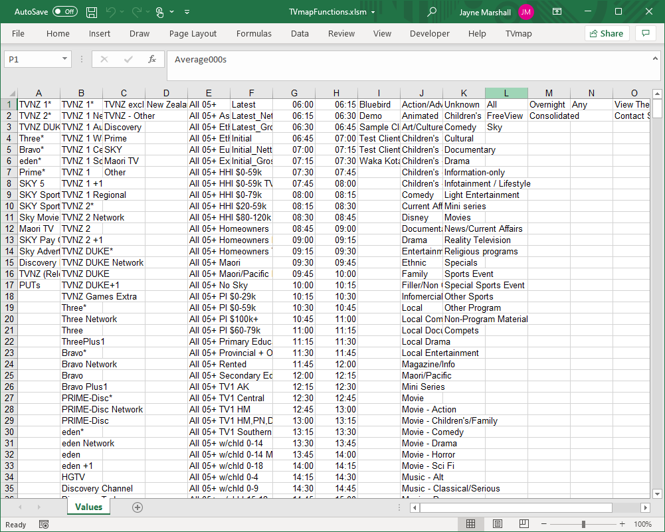Viewport: 665px width, 532px height.
Task: Open the Data ribbon tab
Action: click(300, 33)
